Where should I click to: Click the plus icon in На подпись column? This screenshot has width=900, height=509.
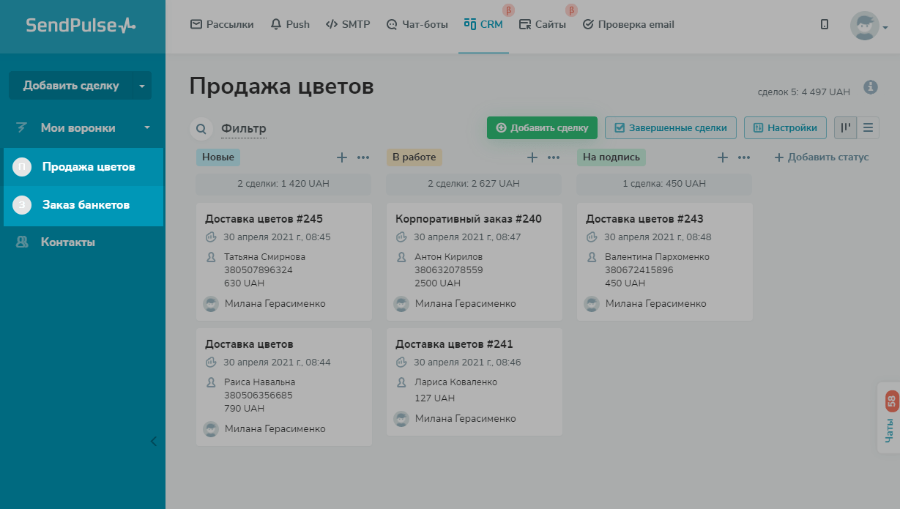click(722, 157)
